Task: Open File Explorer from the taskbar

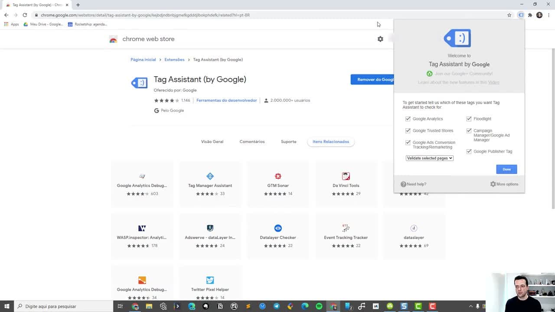Action: pos(149,306)
